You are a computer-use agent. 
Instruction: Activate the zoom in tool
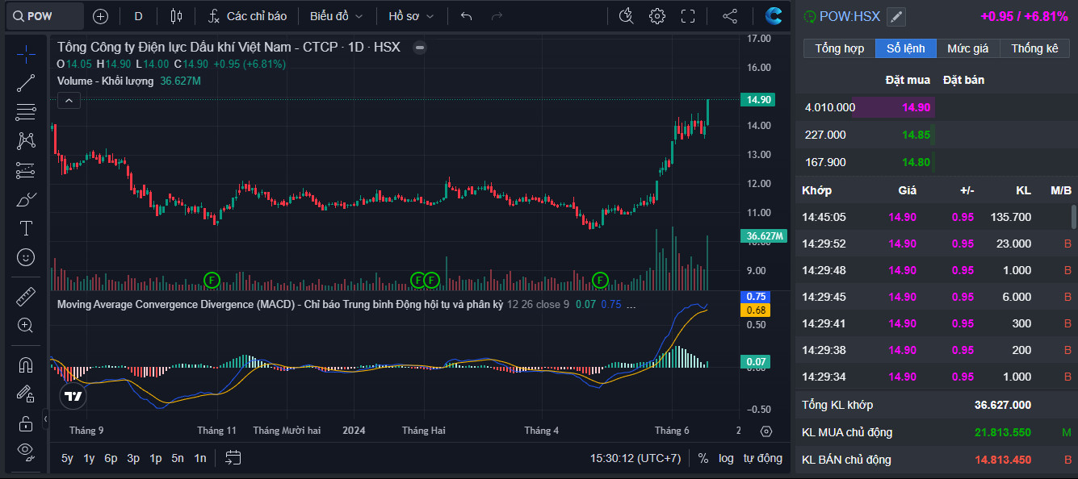[26, 326]
